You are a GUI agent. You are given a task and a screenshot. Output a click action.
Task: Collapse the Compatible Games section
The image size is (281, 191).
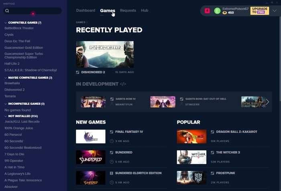(6, 23)
